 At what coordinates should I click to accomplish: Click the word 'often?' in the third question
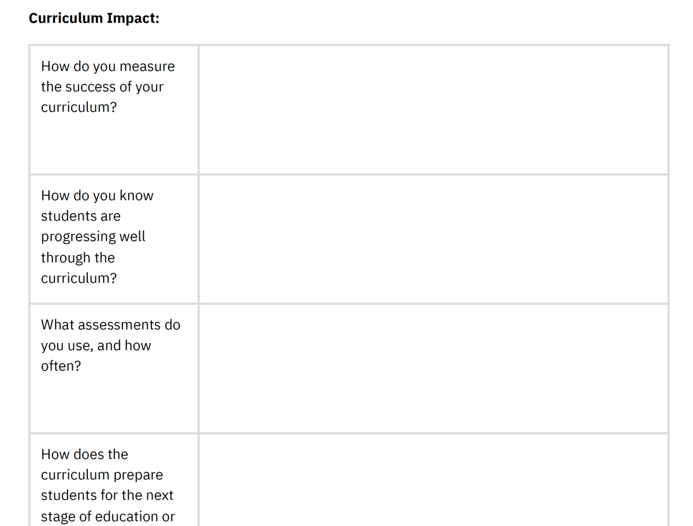click(x=61, y=366)
